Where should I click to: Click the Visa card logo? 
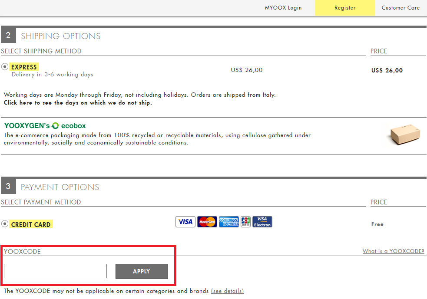click(185, 222)
